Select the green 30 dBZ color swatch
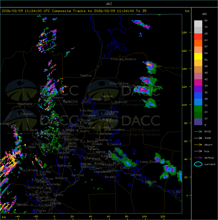The image size is (218, 220). (198, 109)
